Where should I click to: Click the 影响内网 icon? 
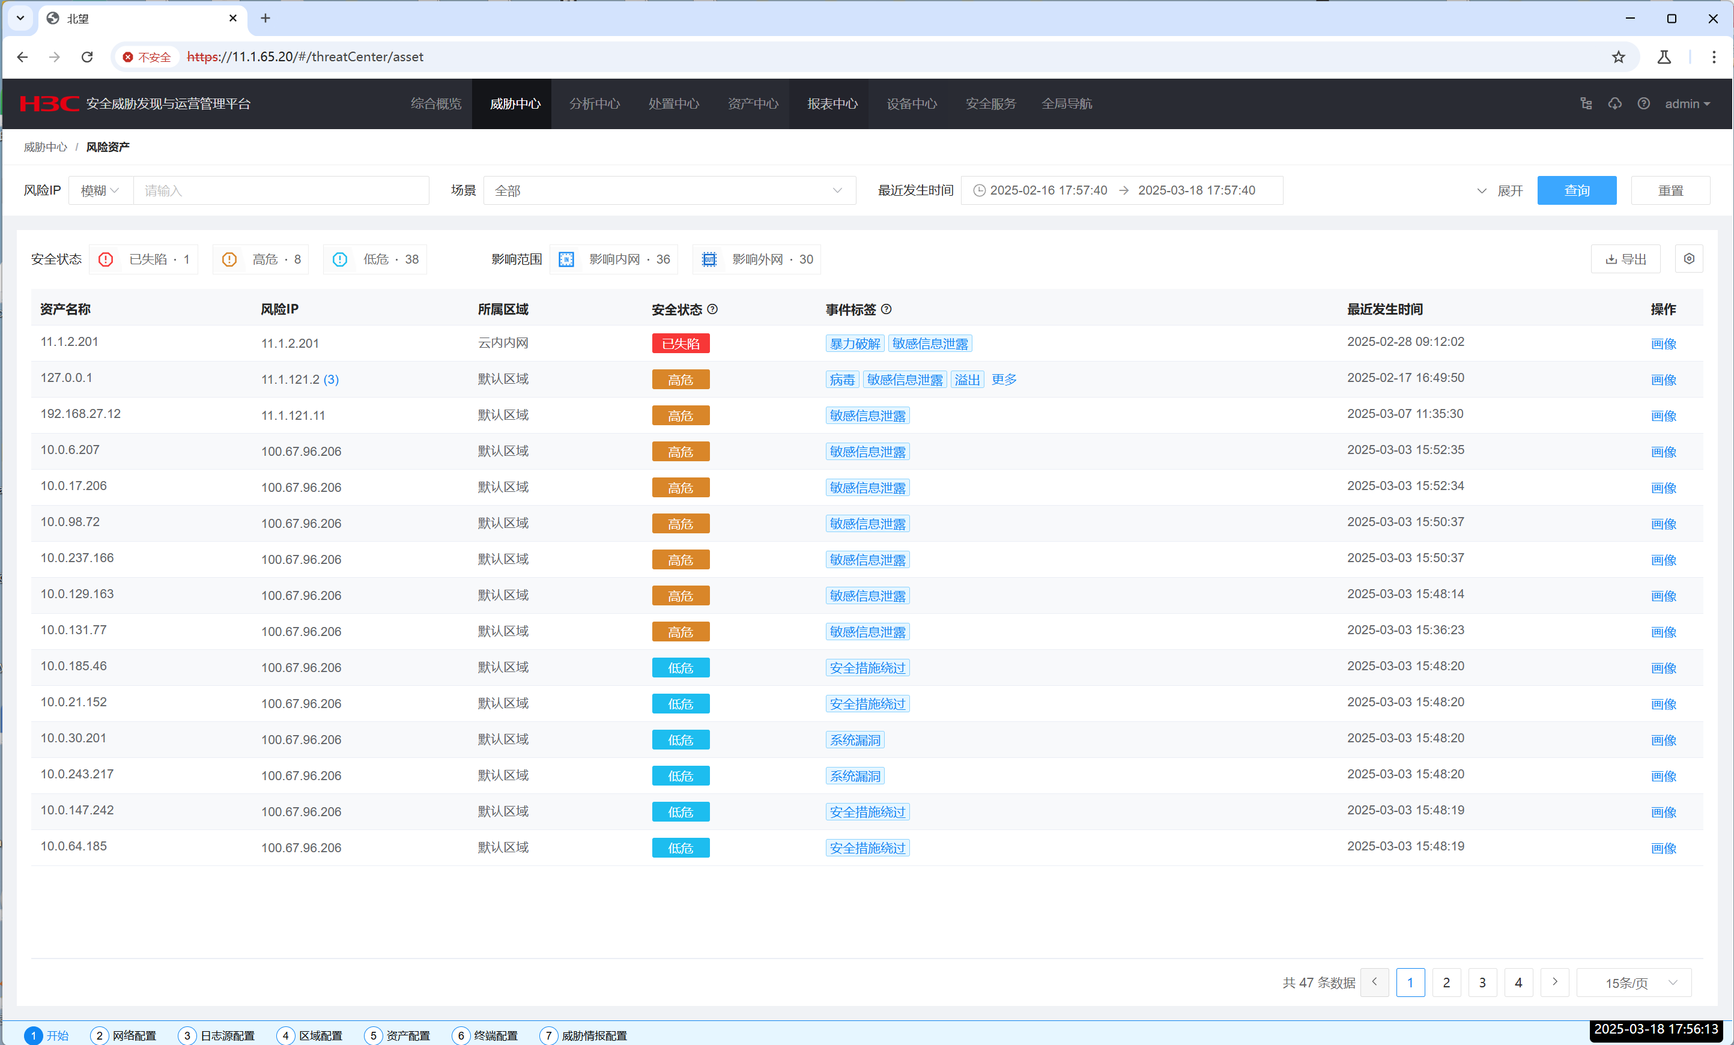566,259
